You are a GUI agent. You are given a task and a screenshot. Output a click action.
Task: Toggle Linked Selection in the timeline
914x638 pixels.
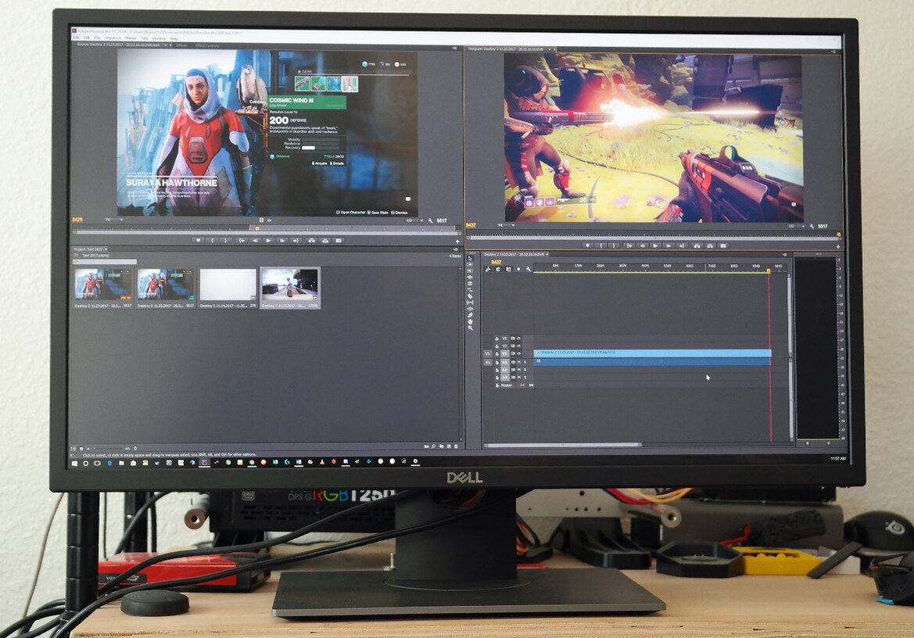pos(508,269)
